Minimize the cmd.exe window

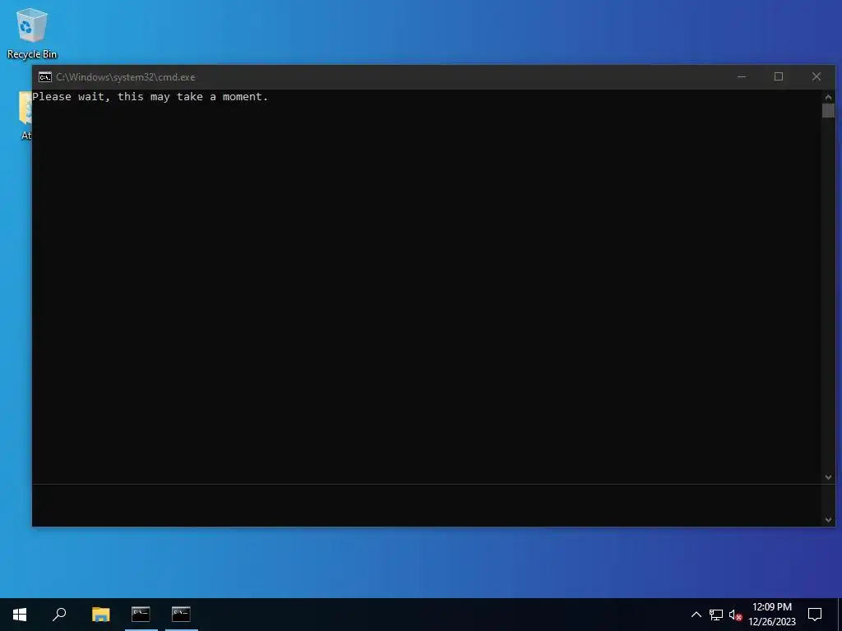742,76
